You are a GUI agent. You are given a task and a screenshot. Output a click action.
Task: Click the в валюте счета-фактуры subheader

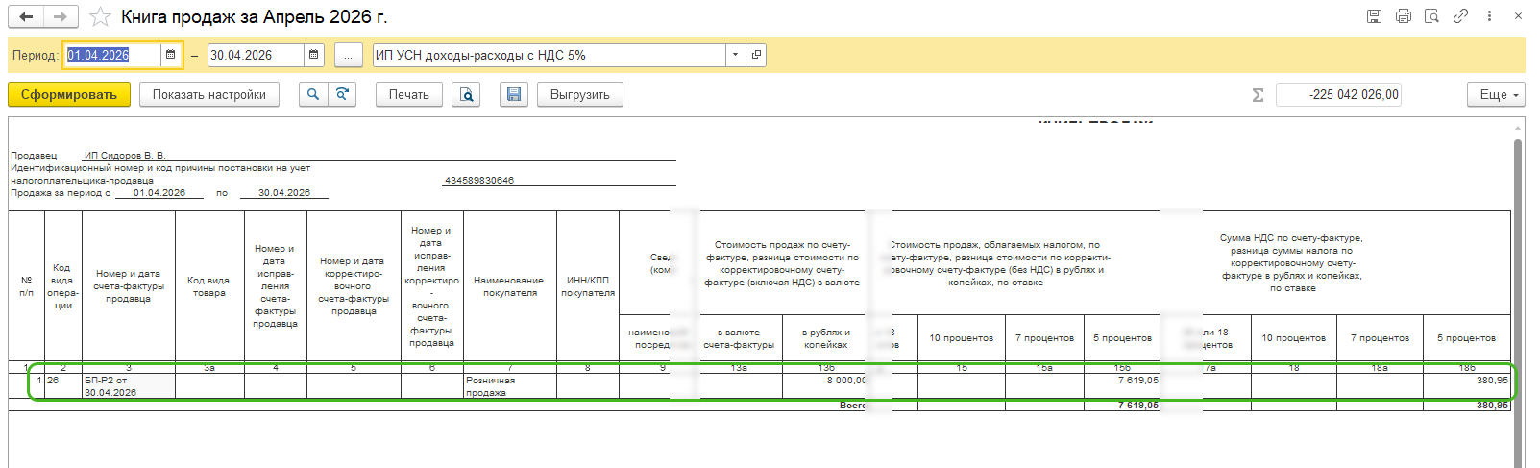[x=739, y=338]
